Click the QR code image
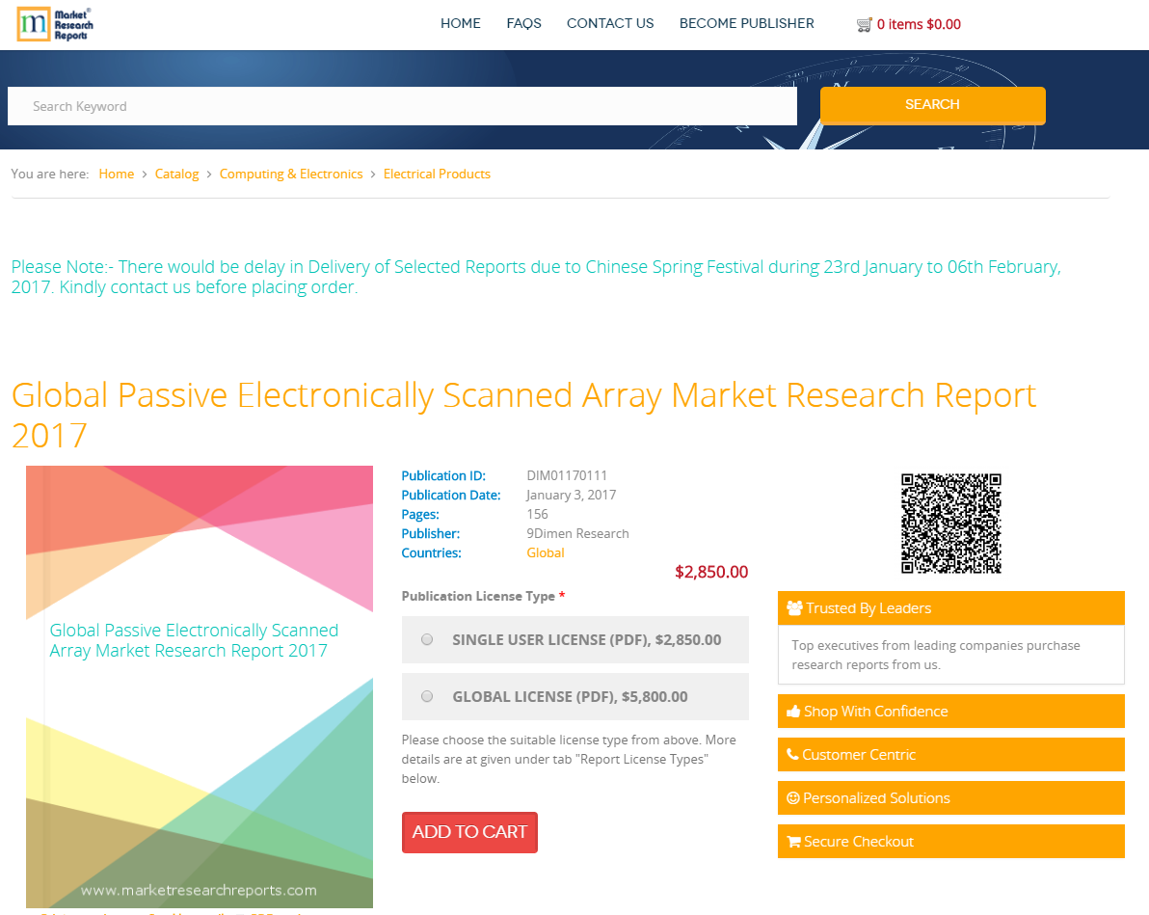The image size is (1149, 915). click(x=951, y=523)
